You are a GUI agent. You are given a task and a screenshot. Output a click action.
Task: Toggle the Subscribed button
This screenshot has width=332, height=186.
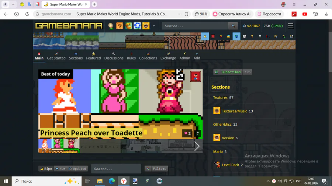click(x=228, y=72)
